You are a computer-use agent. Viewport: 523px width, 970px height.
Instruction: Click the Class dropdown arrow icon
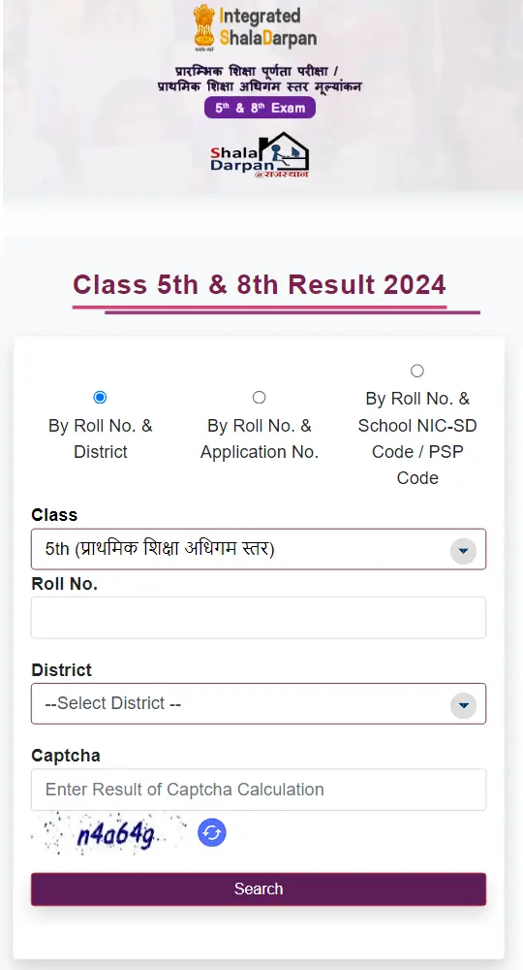click(463, 550)
